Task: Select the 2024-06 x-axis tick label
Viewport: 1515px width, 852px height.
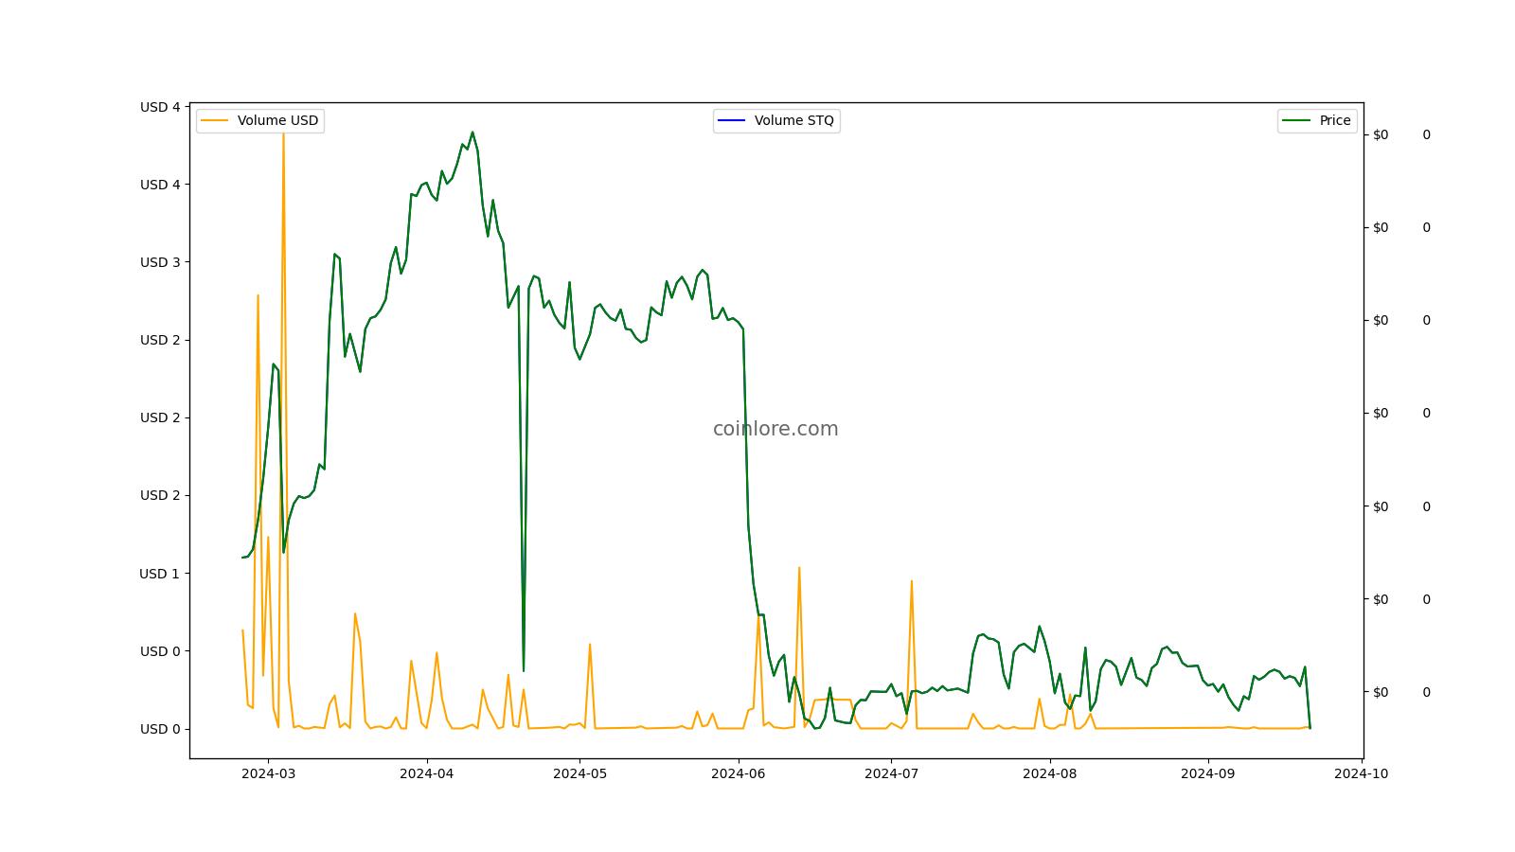Action: [x=738, y=773]
